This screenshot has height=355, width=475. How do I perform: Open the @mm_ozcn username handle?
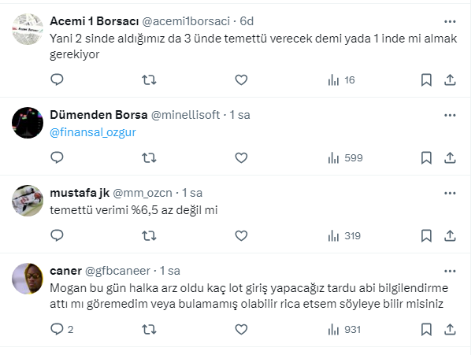[x=147, y=193]
